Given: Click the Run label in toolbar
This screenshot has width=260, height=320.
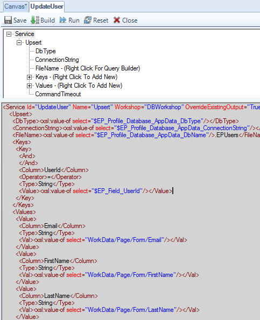Looking at the screenshot, I should coord(74,20).
